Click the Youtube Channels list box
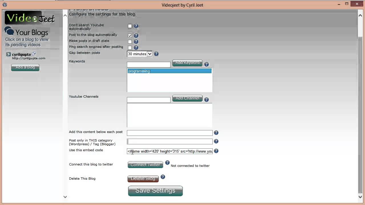 (x=169, y=115)
